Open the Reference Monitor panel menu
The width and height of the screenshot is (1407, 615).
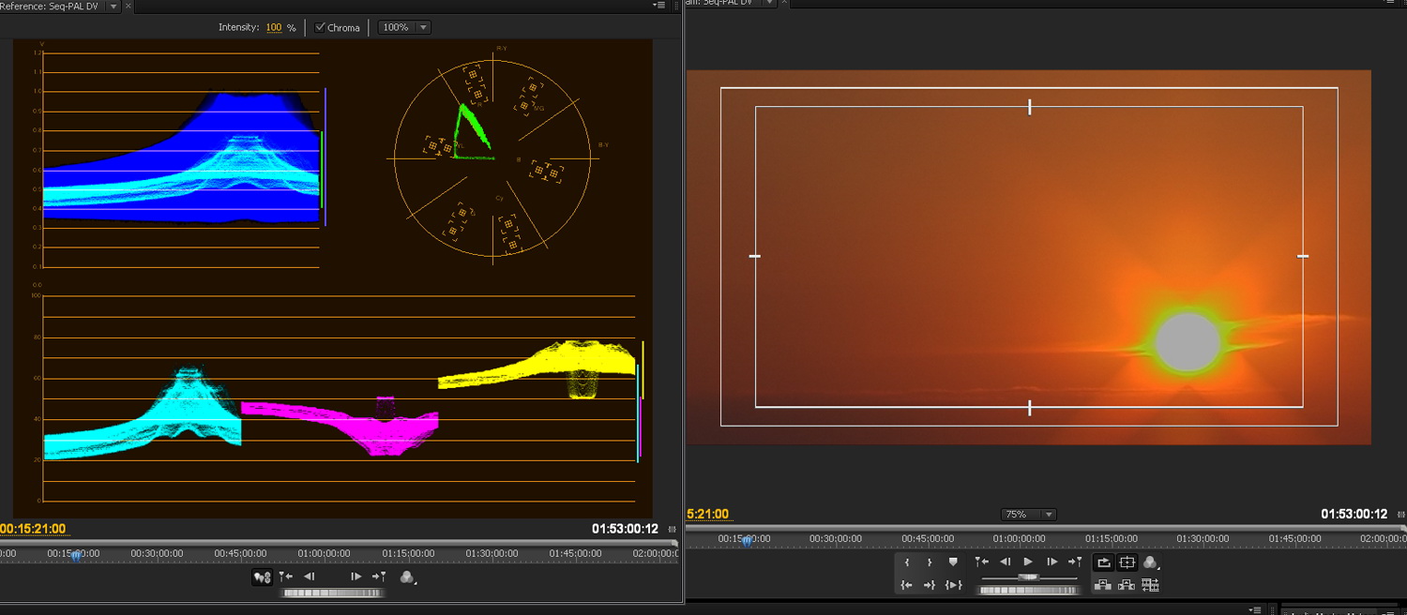[659, 6]
